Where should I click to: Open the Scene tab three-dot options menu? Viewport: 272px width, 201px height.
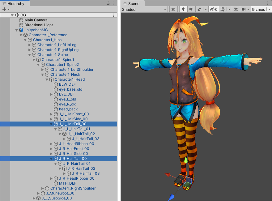(x=268, y=3)
